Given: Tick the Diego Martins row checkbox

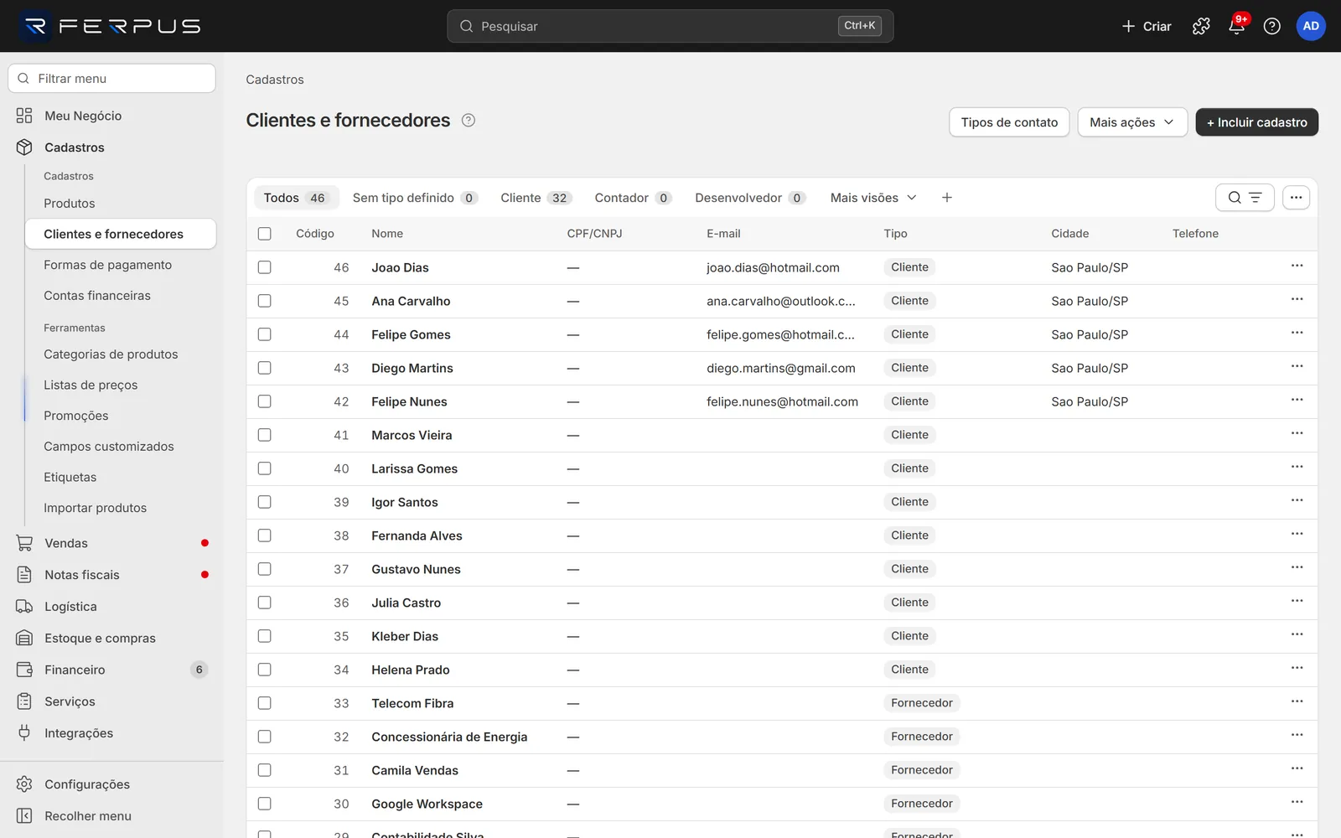Looking at the screenshot, I should pos(265,368).
